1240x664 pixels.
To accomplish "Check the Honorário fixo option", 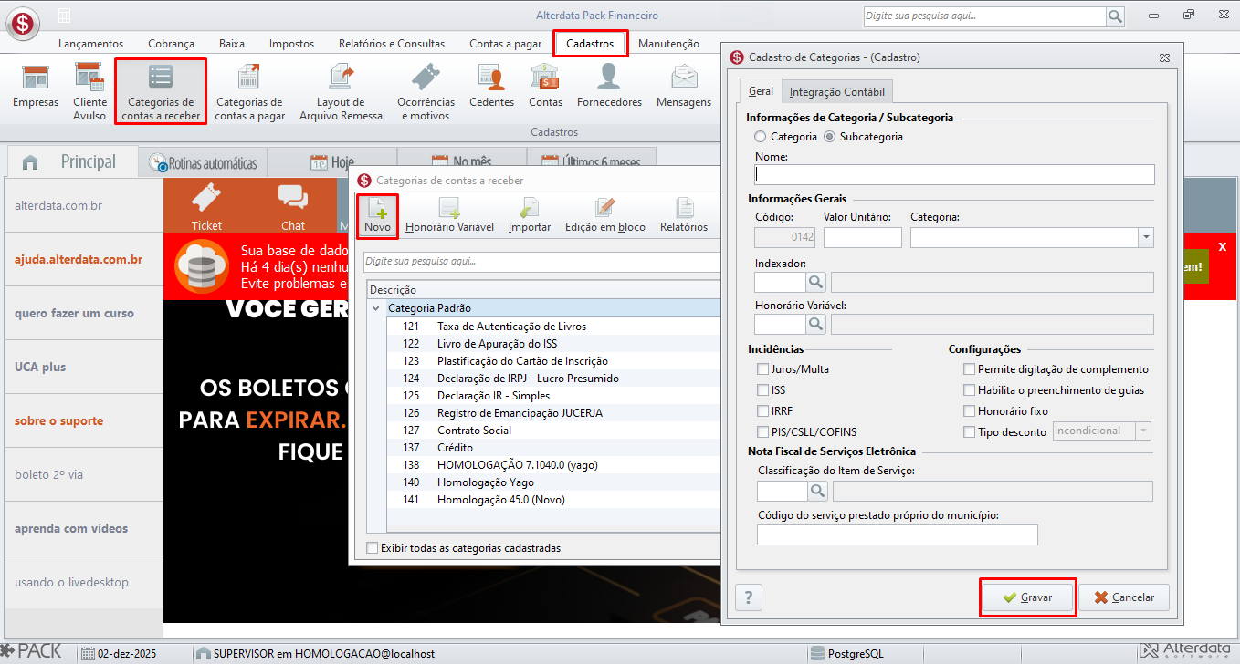I will [x=970, y=411].
